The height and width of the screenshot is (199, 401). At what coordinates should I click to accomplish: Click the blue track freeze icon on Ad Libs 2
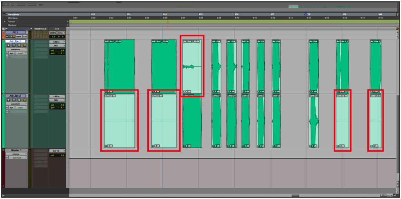coord(7,111)
